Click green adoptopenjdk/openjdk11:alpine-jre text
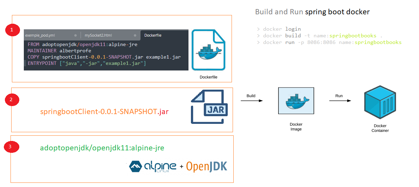419x187 pixels. (x=102, y=148)
